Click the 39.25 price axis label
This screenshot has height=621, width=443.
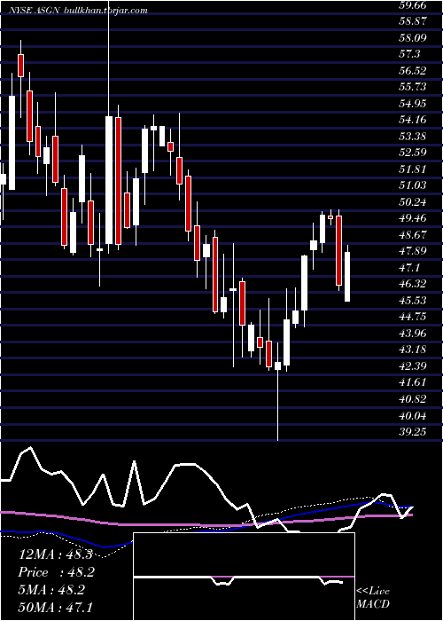point(412,432)
